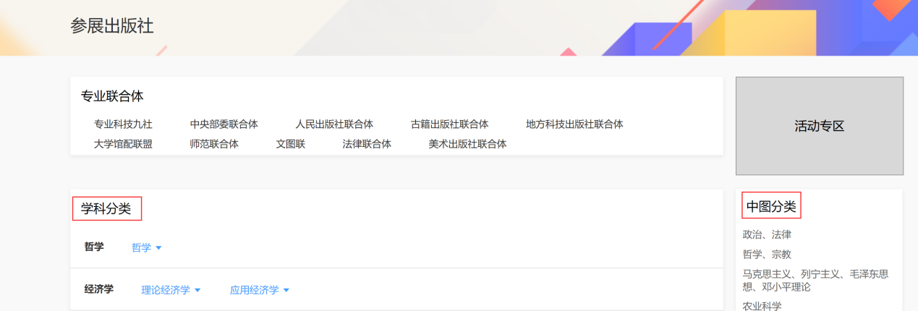Open the 专业科技九社 link
The width and height of the screenshot is (918, 311).
pos(123,124)
